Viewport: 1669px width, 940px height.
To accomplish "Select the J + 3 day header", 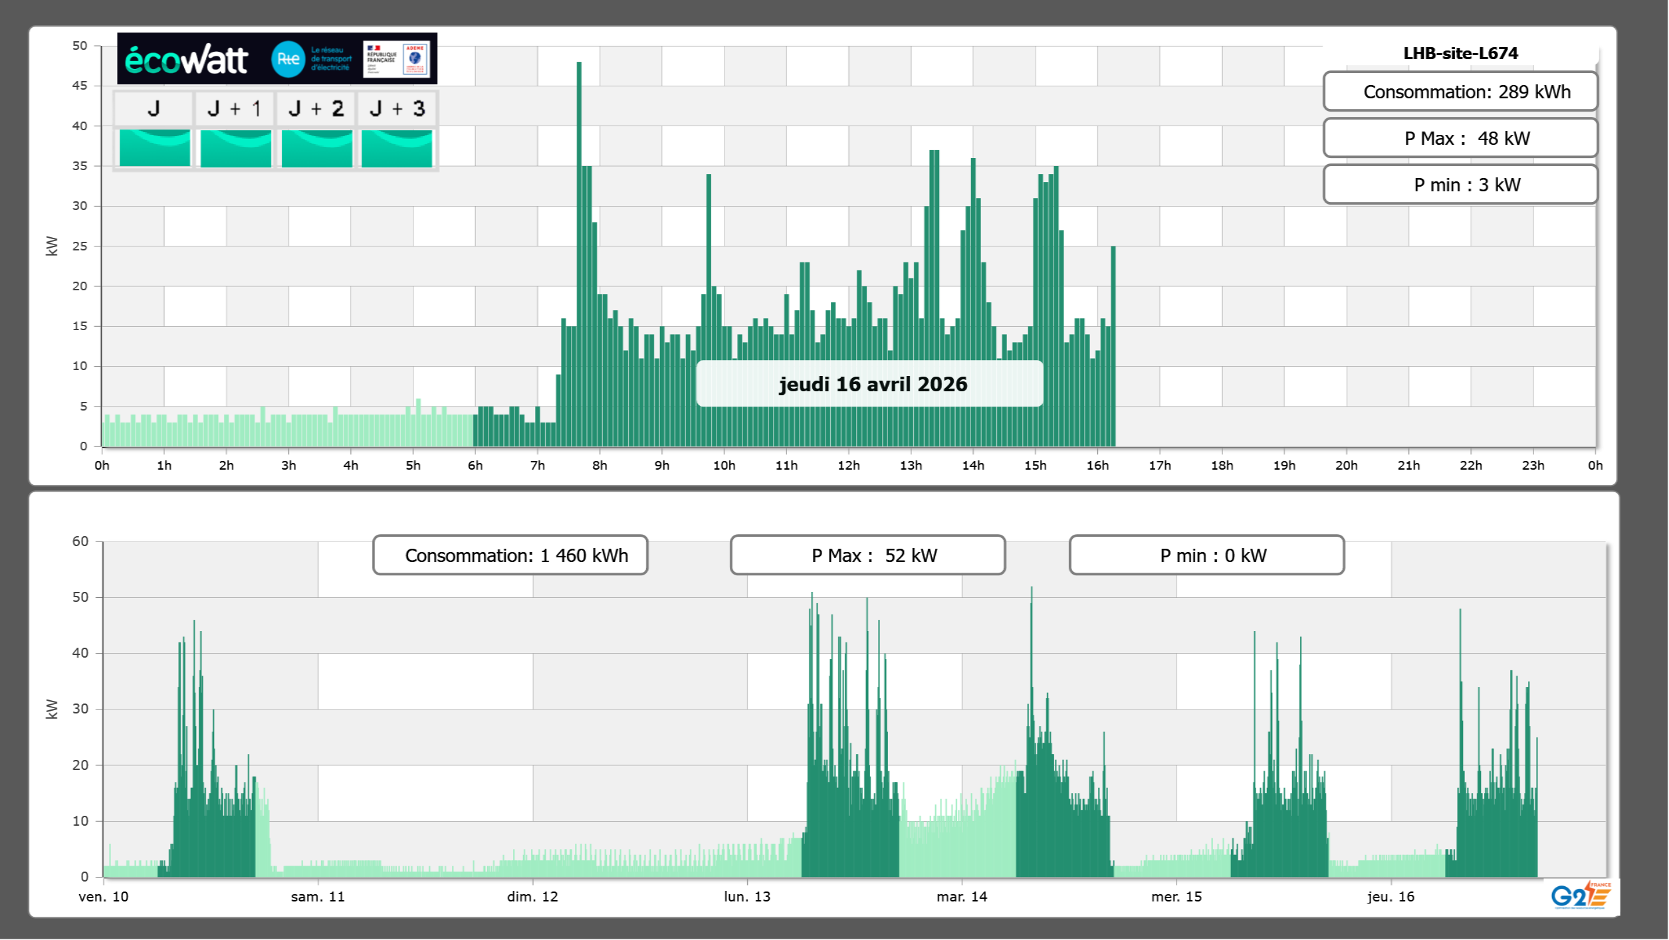I will [x=397, y=108].
